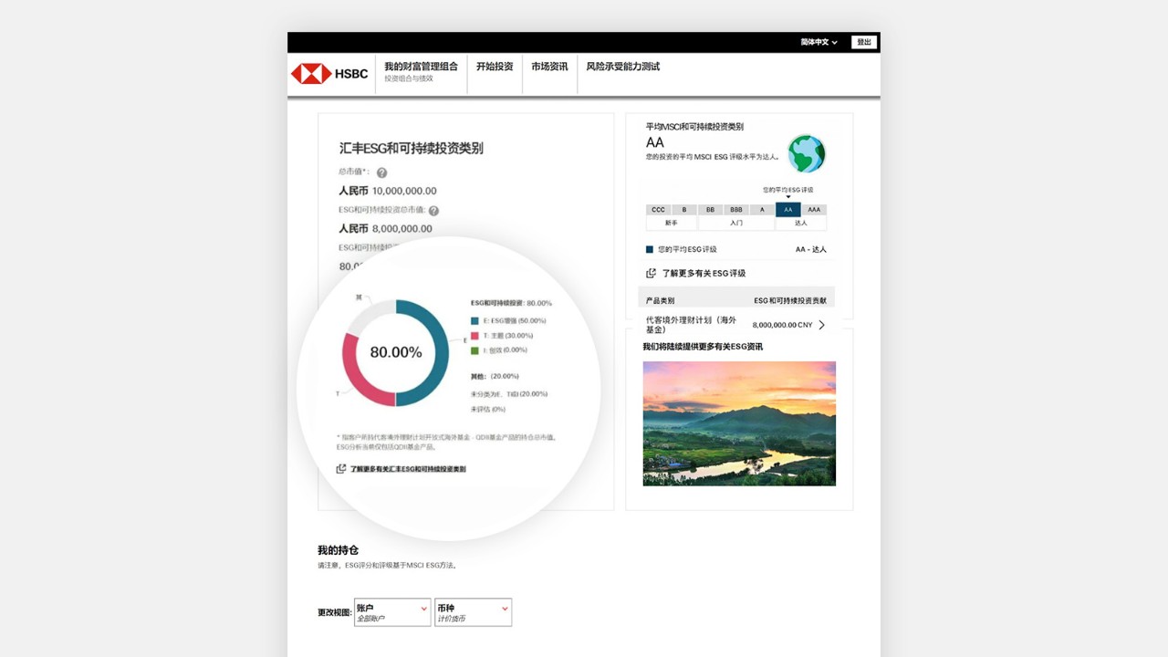Image resolution: width=1168 pixels, height=657 pixels.
Task: Select the highlighted AA rating cell
Action: click(x=788, y=210)
